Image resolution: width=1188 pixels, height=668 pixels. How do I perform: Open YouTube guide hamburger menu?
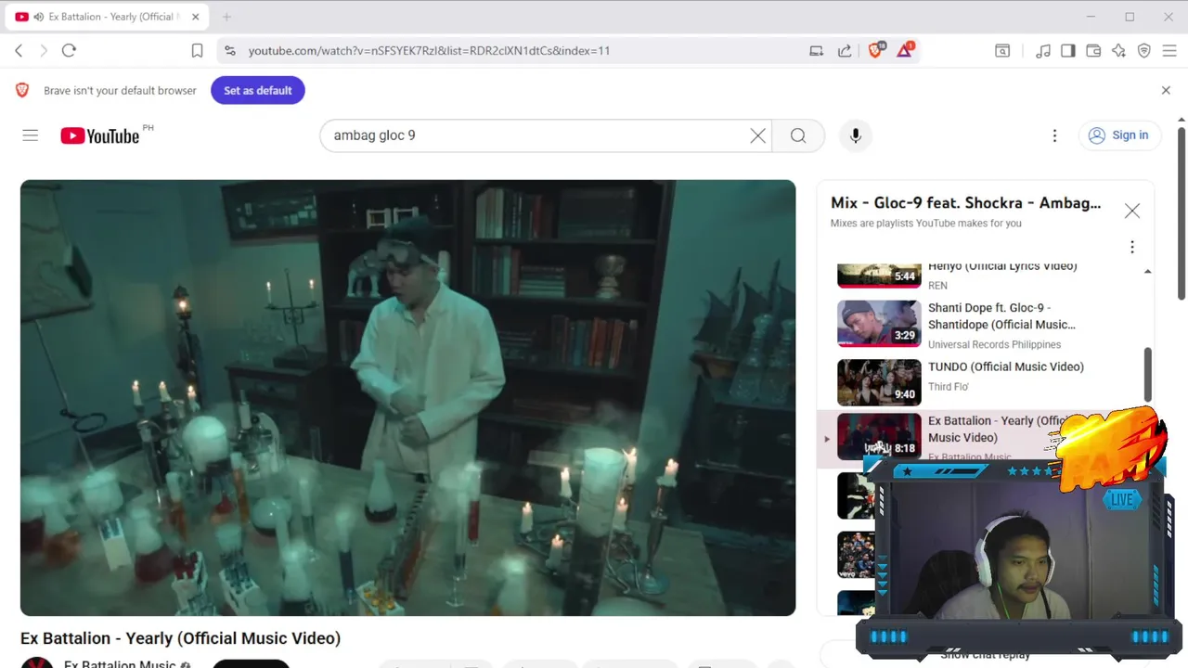click(x=31, y=135)
